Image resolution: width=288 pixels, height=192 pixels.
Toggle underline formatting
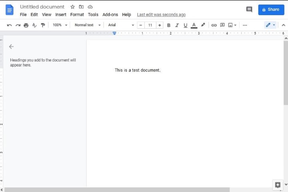[x=185, y=25]
